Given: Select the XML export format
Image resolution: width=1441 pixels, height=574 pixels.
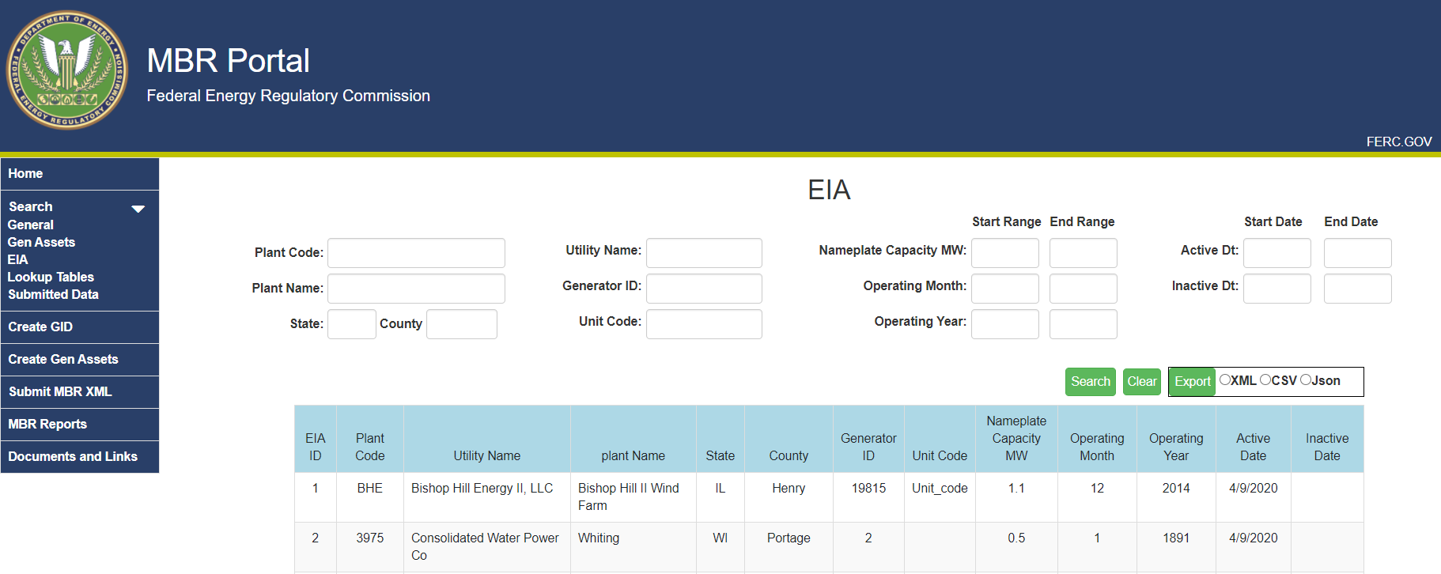Looking at the screenshot, I should [x=1225, y=380].
